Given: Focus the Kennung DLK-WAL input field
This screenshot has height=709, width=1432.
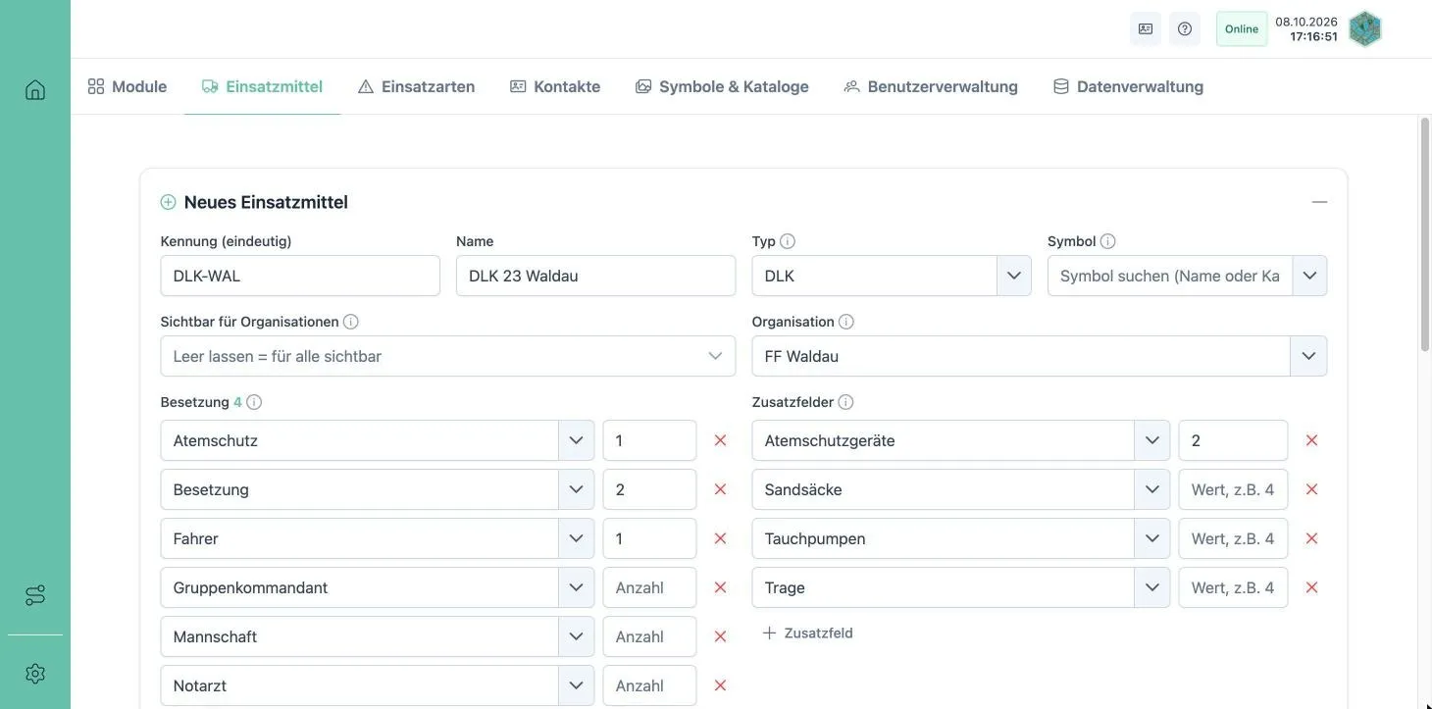Looking at the screenshot, I should point(300,276).
